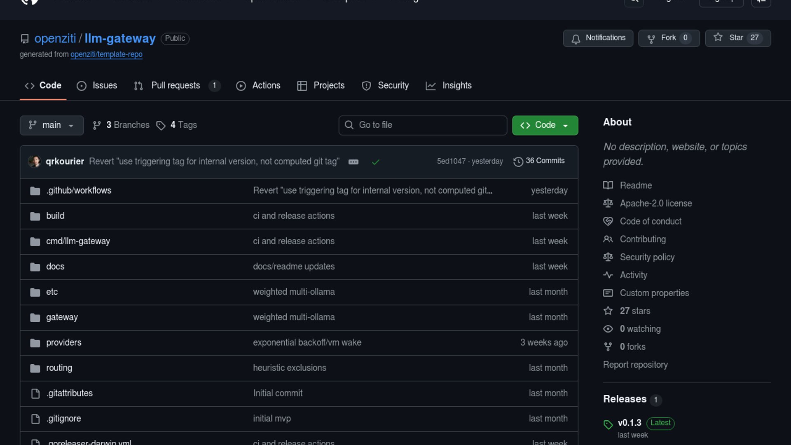Open the green Code dropdown

(x=545, y=125)
